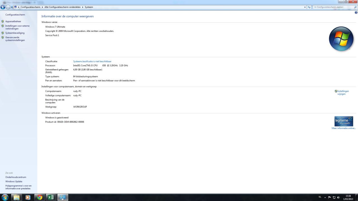Click the Control Panel icon in address bar
This screenshot has width=358, height=201.
[x=15, y=7]
